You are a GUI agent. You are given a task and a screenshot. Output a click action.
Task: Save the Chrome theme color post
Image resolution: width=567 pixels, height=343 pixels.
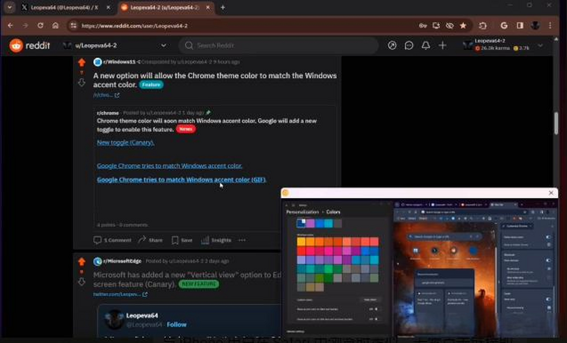[x=182, y=240]
